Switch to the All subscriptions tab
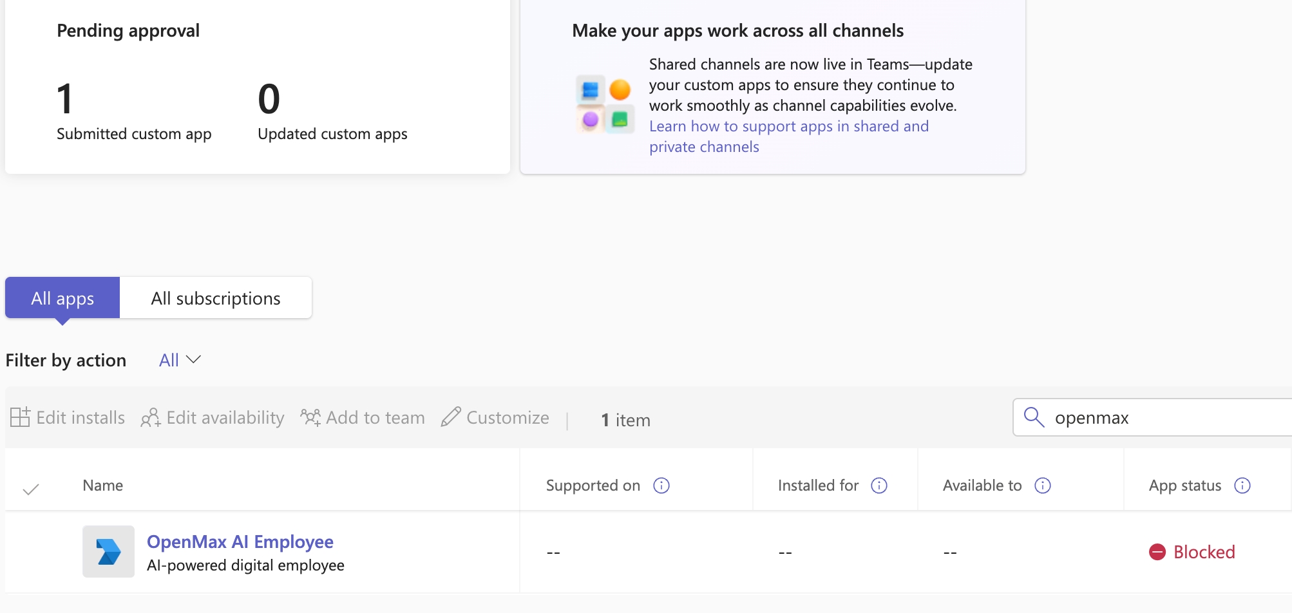 coord(216,298)
